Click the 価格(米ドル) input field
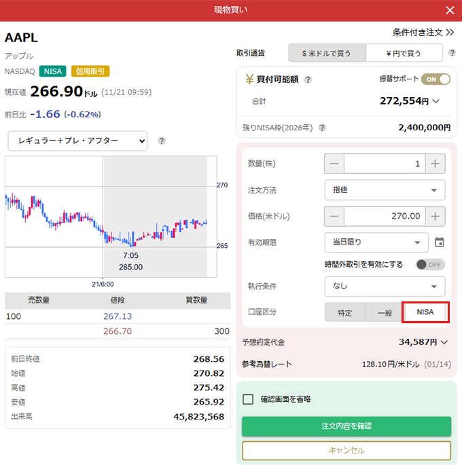The height and width of the screenshot is (465, 462). [385, 217]
